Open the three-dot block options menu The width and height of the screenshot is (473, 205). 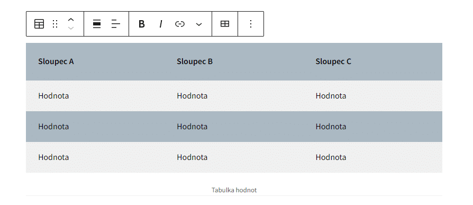click(251, 24)
